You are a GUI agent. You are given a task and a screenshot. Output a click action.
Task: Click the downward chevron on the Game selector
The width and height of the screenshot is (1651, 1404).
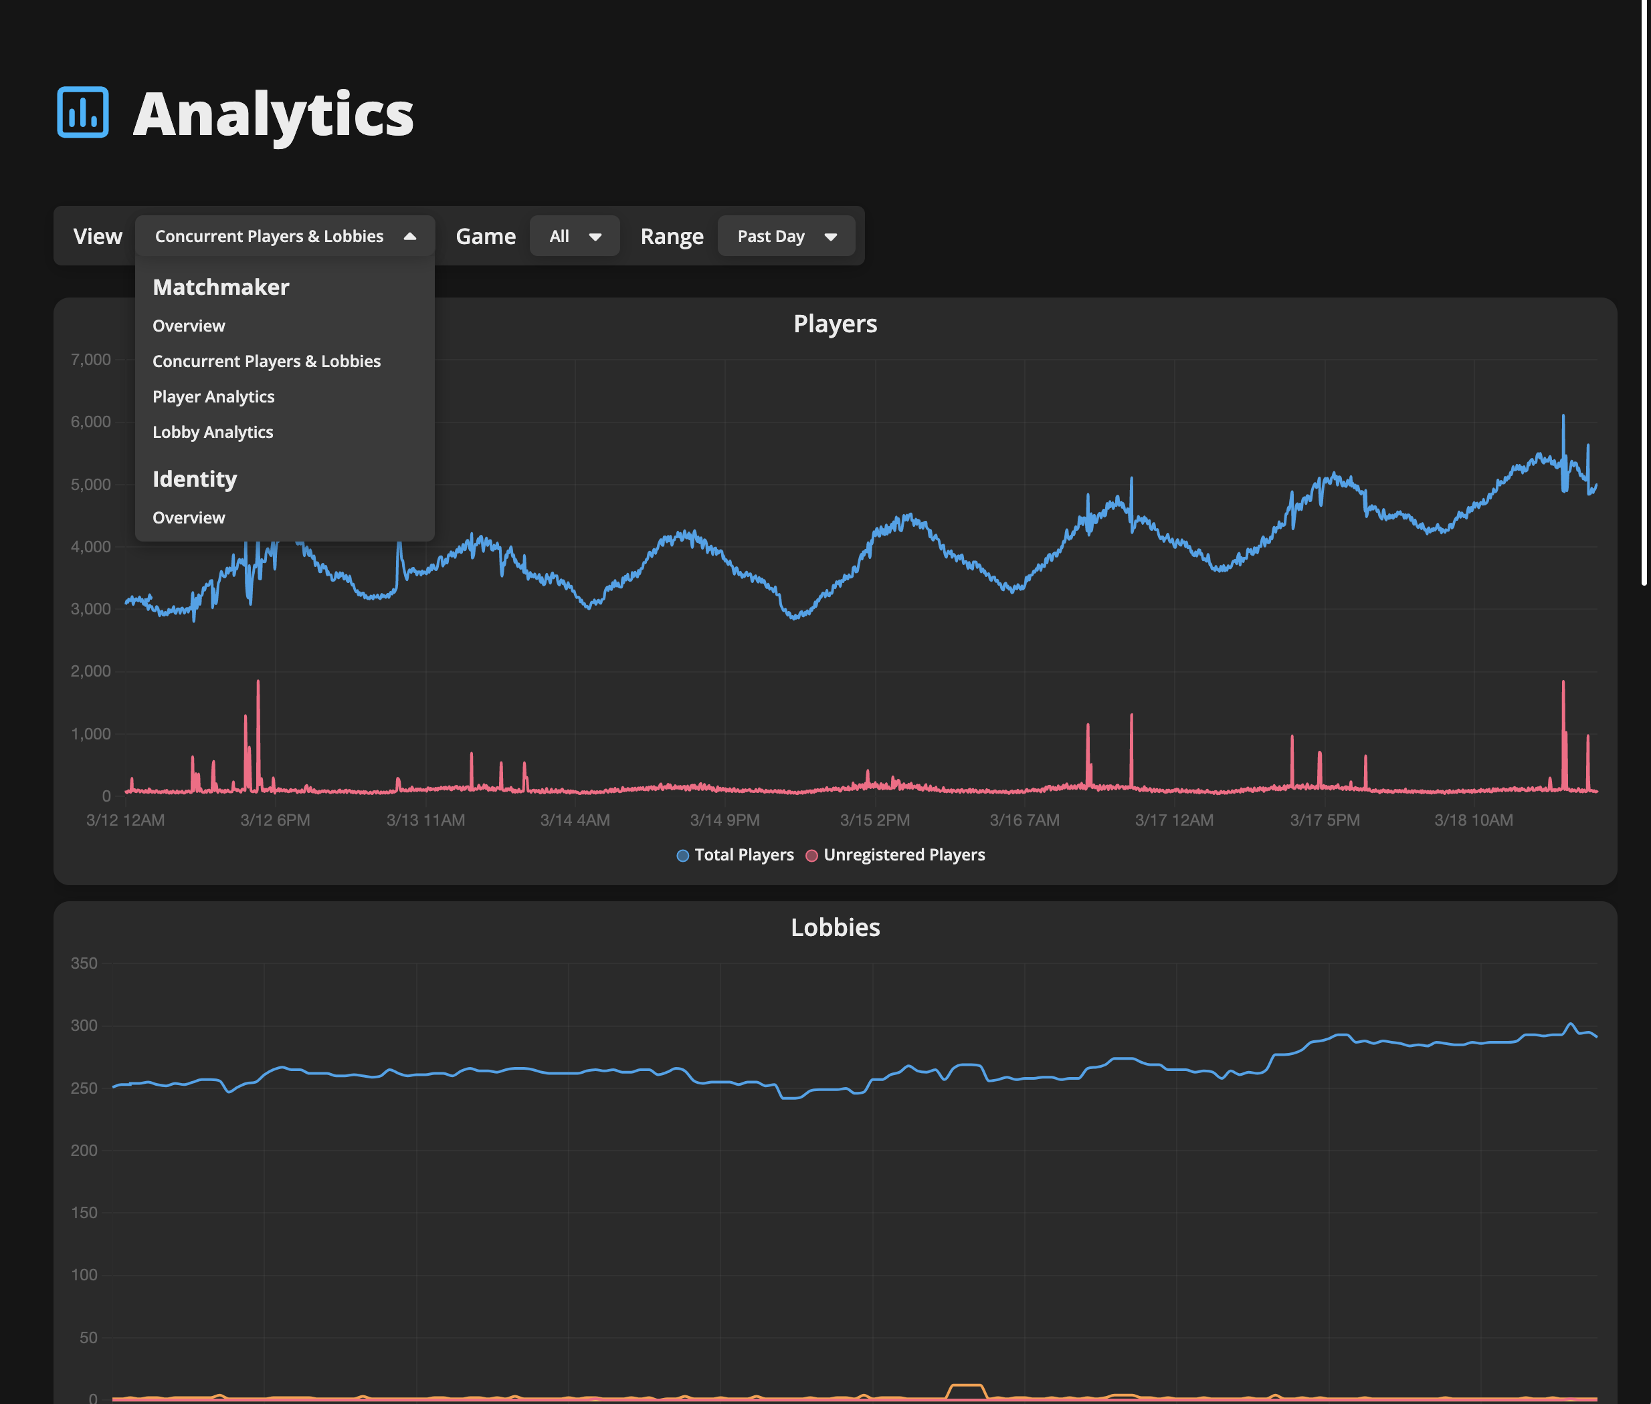click(x=597, y=235)
